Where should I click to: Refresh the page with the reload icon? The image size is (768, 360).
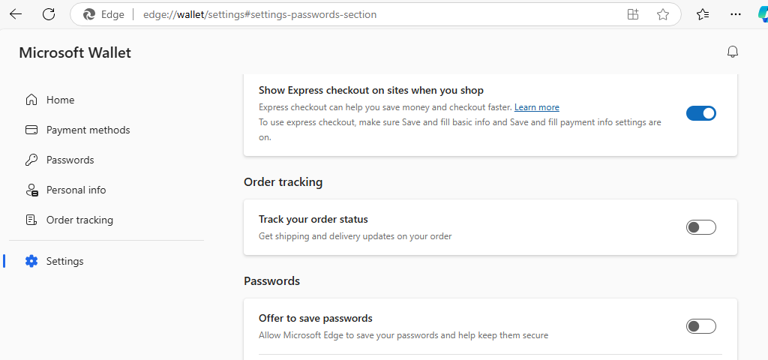click(x=49, y=14)
